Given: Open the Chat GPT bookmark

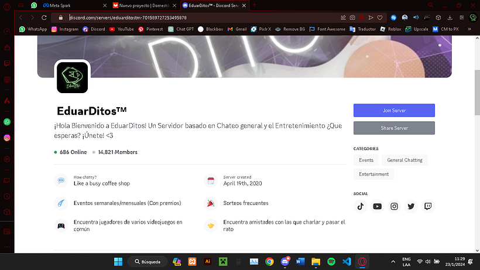Looking at the screenshot, I should point(181,29).
